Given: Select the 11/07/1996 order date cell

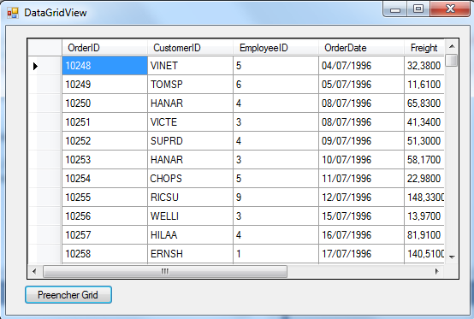Looking at the screenshot, I should (x=361, y=178).
